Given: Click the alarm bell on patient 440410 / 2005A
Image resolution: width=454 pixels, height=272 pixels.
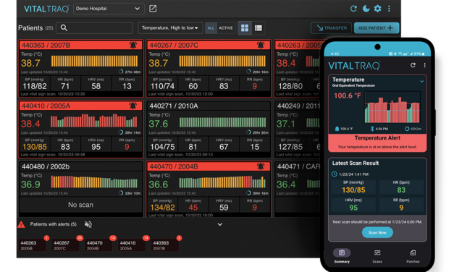Looking at the screenshot, I should [133, 106].
